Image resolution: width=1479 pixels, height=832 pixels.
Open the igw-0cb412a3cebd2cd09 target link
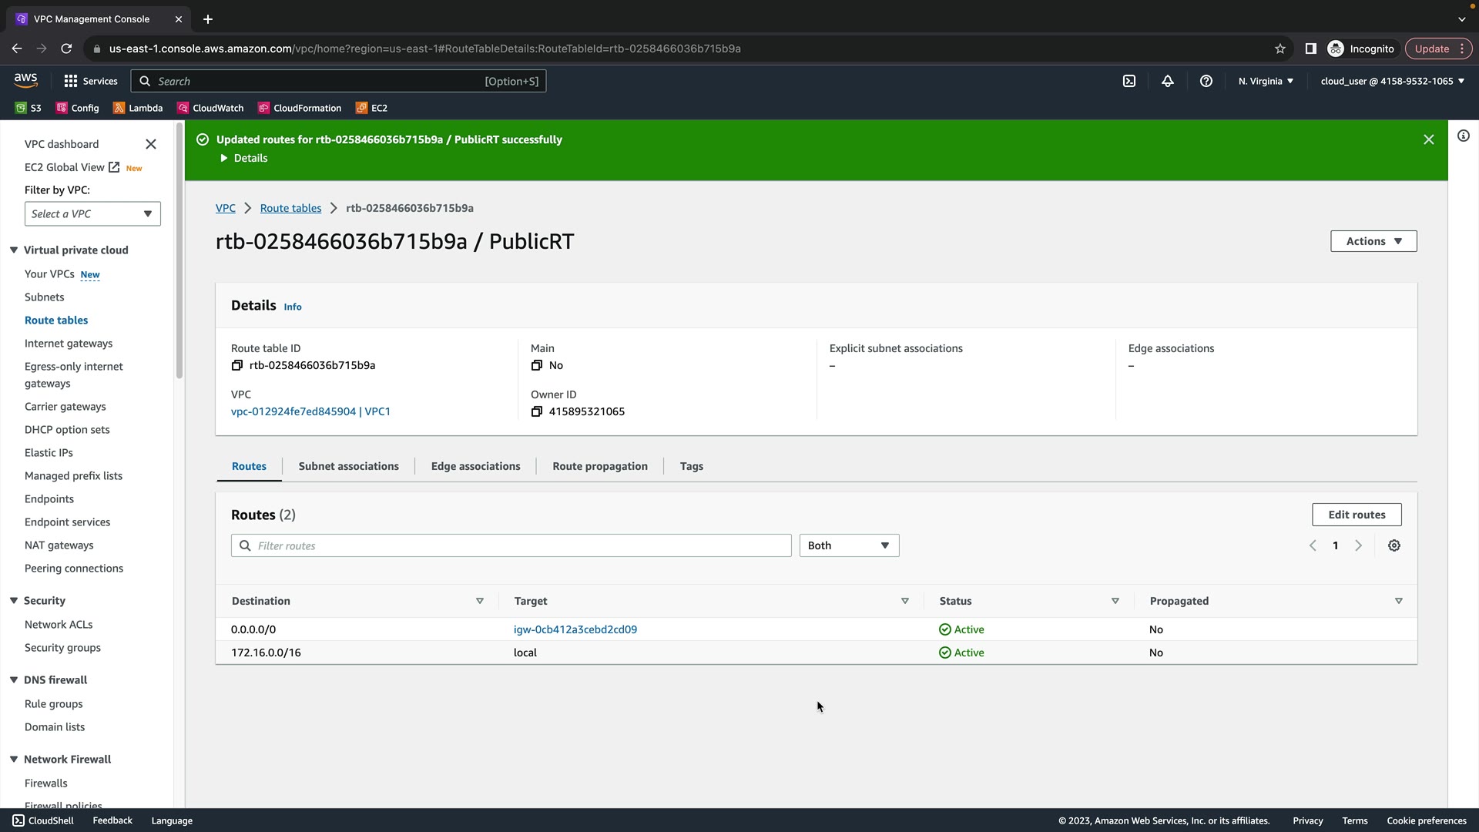pyautogui.click(x=575, y=629)
